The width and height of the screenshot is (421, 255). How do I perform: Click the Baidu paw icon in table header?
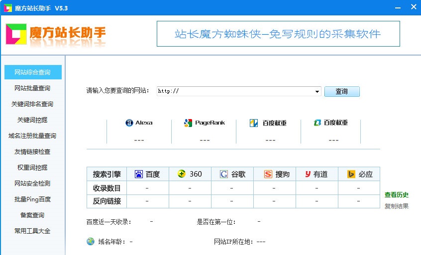click(138, 174)
